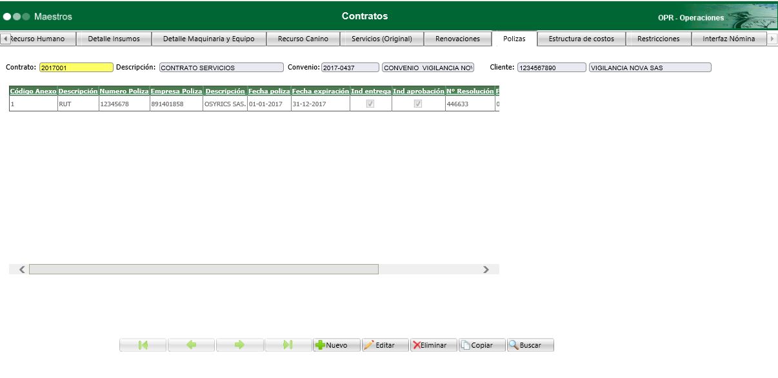Sort by Fecha expiración column header
778x378 pixels.
tap(321, 91)
